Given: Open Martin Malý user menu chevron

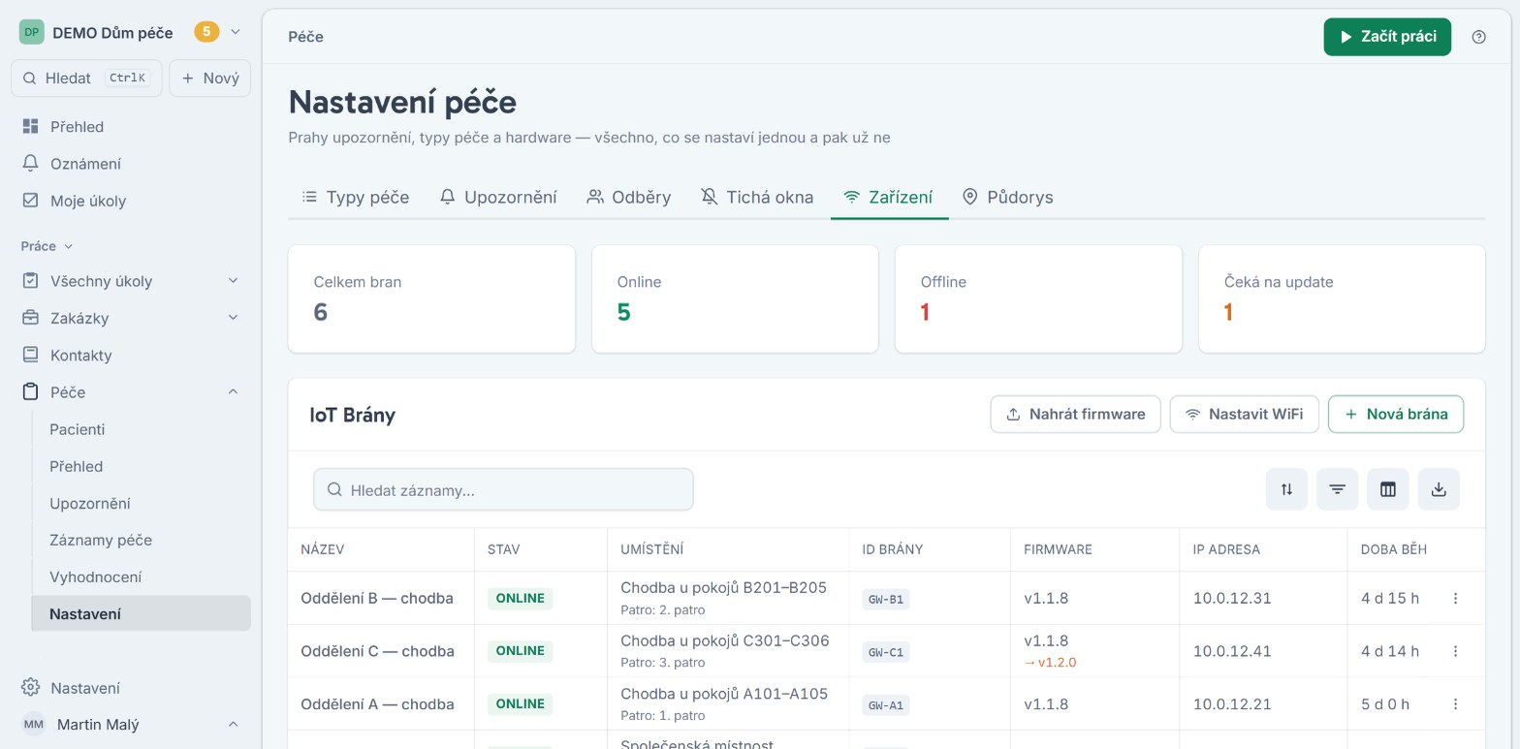Looking at the screenshot, I should (x=233, y=725).
